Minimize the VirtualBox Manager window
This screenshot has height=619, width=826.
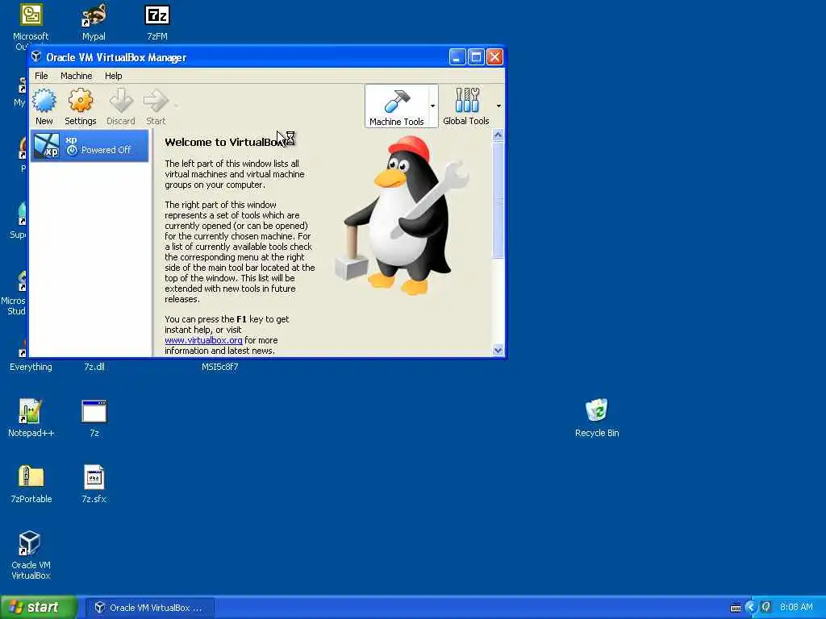point(457,57)
